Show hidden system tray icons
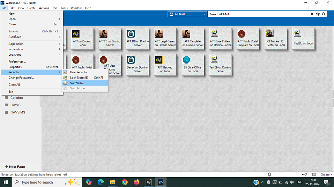 263,182
